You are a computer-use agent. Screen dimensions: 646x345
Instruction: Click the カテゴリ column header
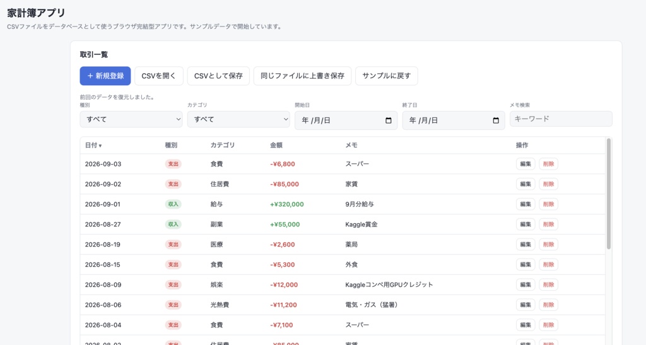[x=223, y=145]
